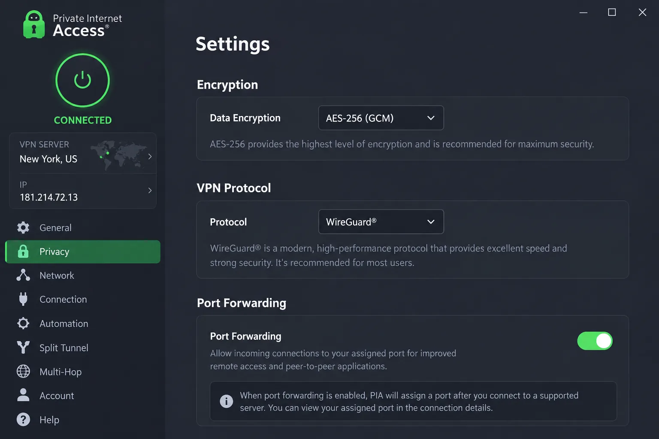The height and width of the screenshot is (439, 659).
Task: Disable the Port Forwarding toggle
Action: point(595,341)
